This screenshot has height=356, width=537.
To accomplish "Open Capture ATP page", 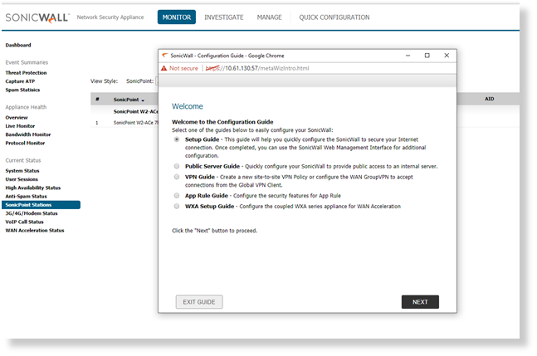I will (x=20, y=81).
